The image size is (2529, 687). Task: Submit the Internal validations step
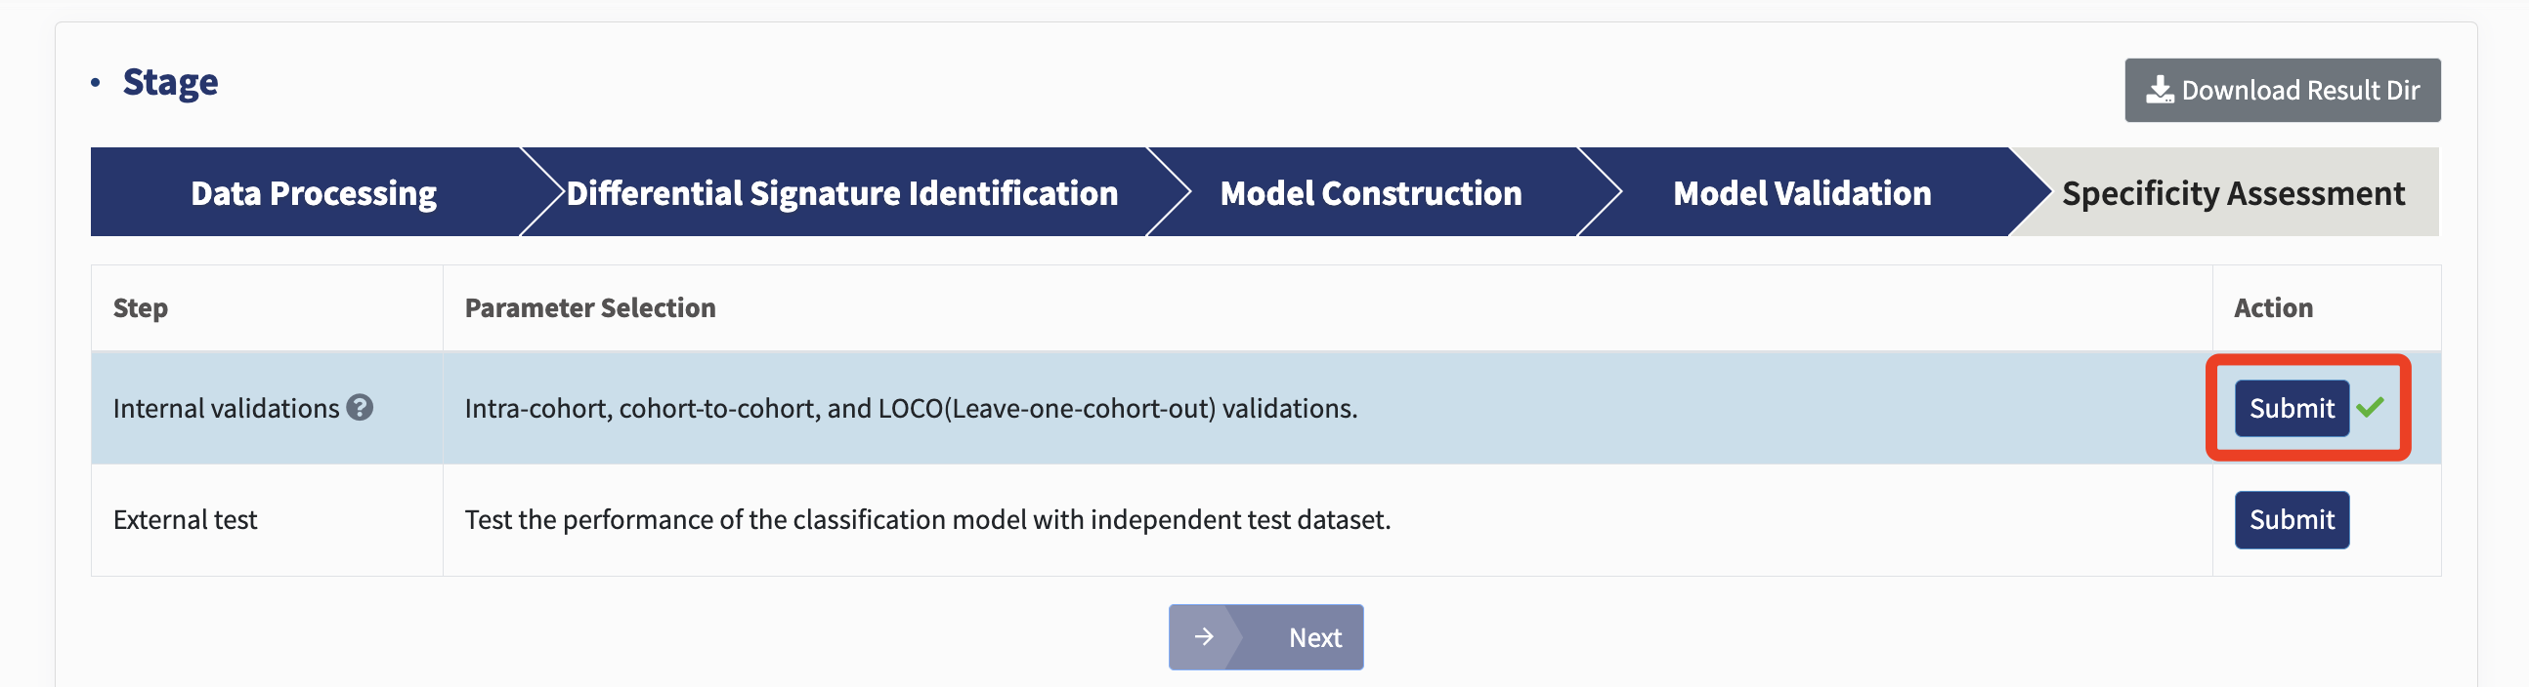click(x=2292, y=408)
